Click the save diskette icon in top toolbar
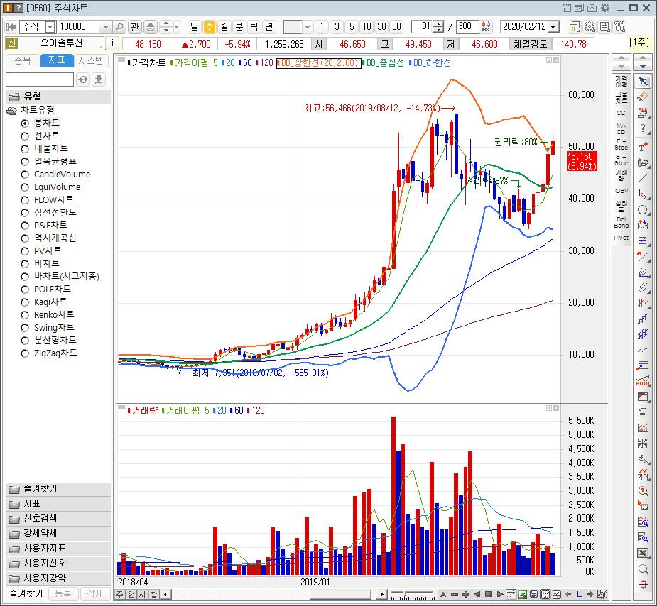The width and height of the screenshot is (657, 606). pos(604,27)
